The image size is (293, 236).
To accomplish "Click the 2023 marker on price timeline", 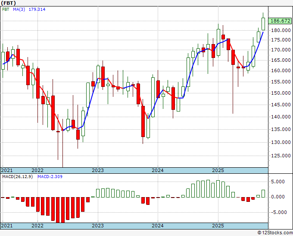I will pyautogui.click(x=98, y=170).
